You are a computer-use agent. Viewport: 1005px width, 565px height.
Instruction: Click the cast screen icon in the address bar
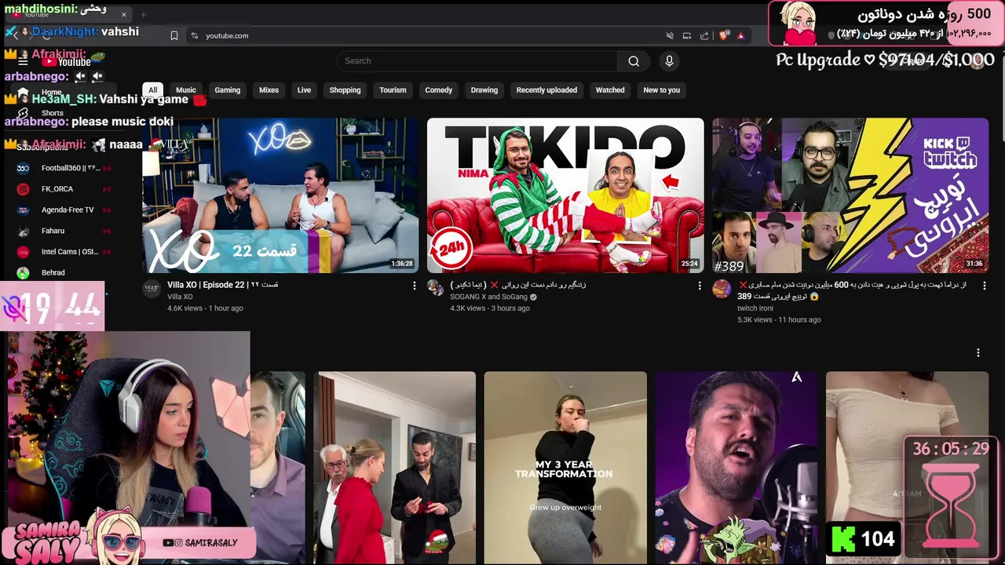686,35
